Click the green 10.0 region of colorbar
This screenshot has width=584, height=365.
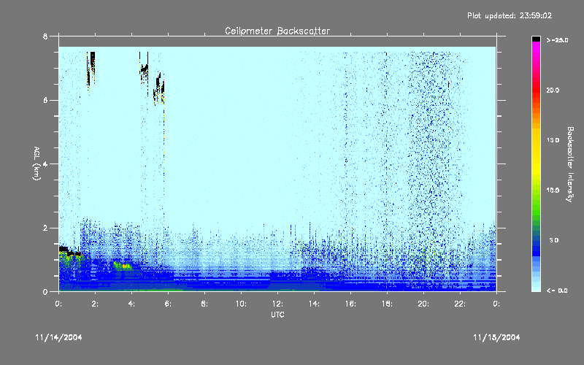tap(536, 191)
